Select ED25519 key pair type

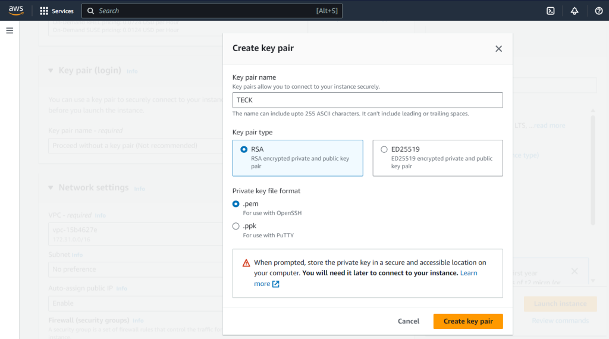point(384,150)
